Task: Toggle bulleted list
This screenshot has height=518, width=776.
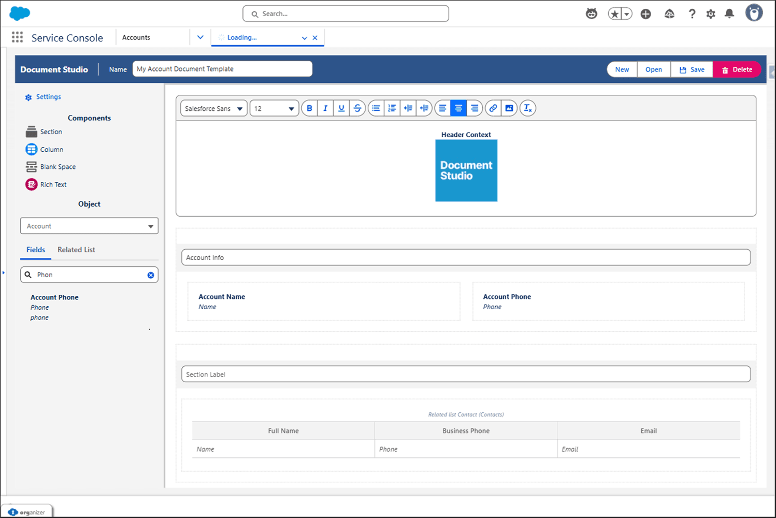Action: click(x=376, y=108)
